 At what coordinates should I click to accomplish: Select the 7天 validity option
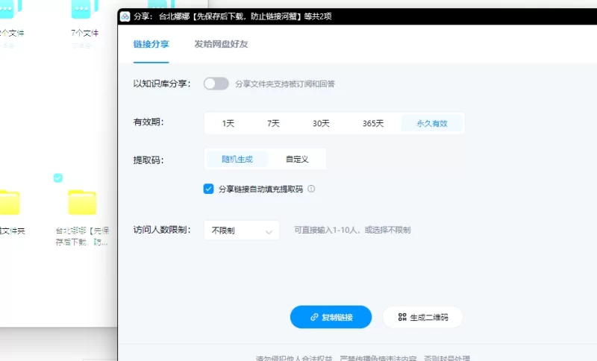pos(273,123)
